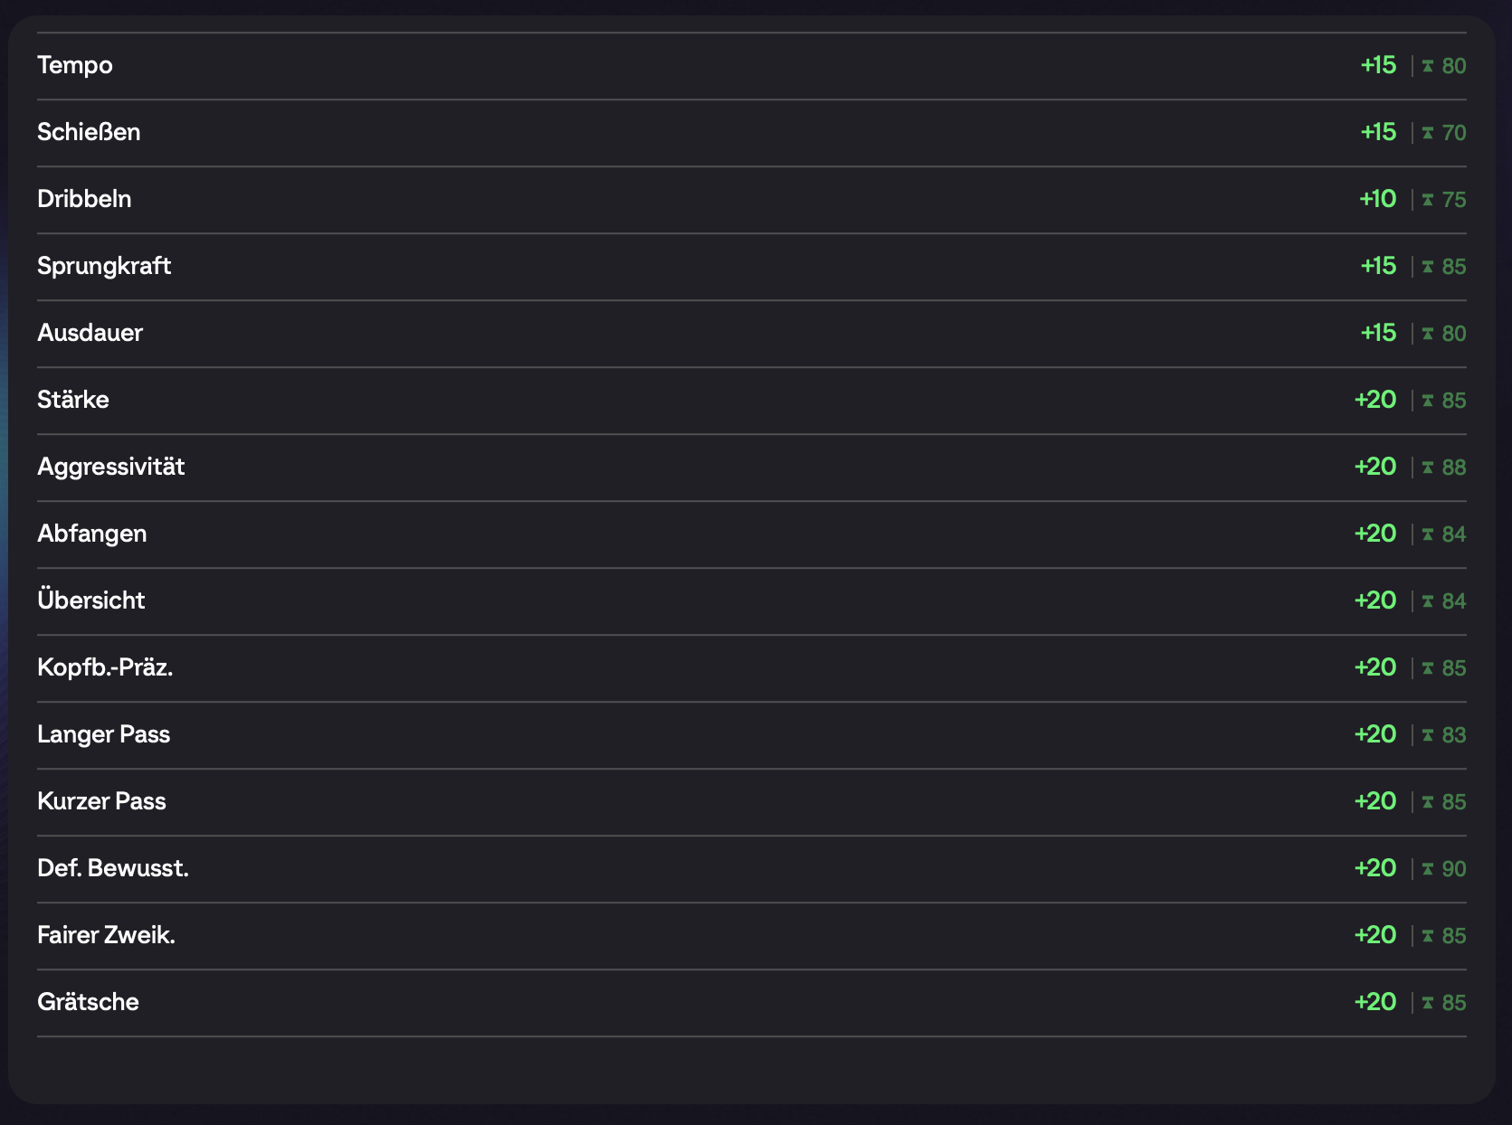This screenshot has height=1125, width=1512.
Task: Click the Kurzer Pass attribute name
Action: click(x=101, y=801)
